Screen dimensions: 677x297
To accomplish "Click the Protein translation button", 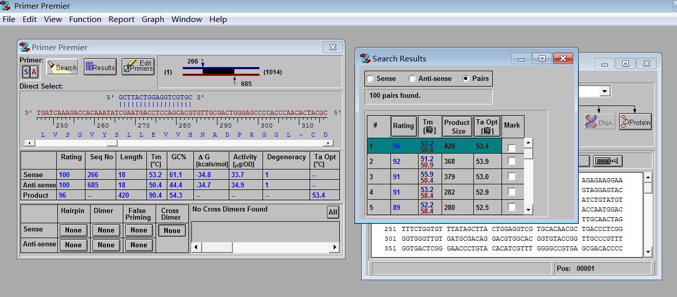I will pos(635,122).
